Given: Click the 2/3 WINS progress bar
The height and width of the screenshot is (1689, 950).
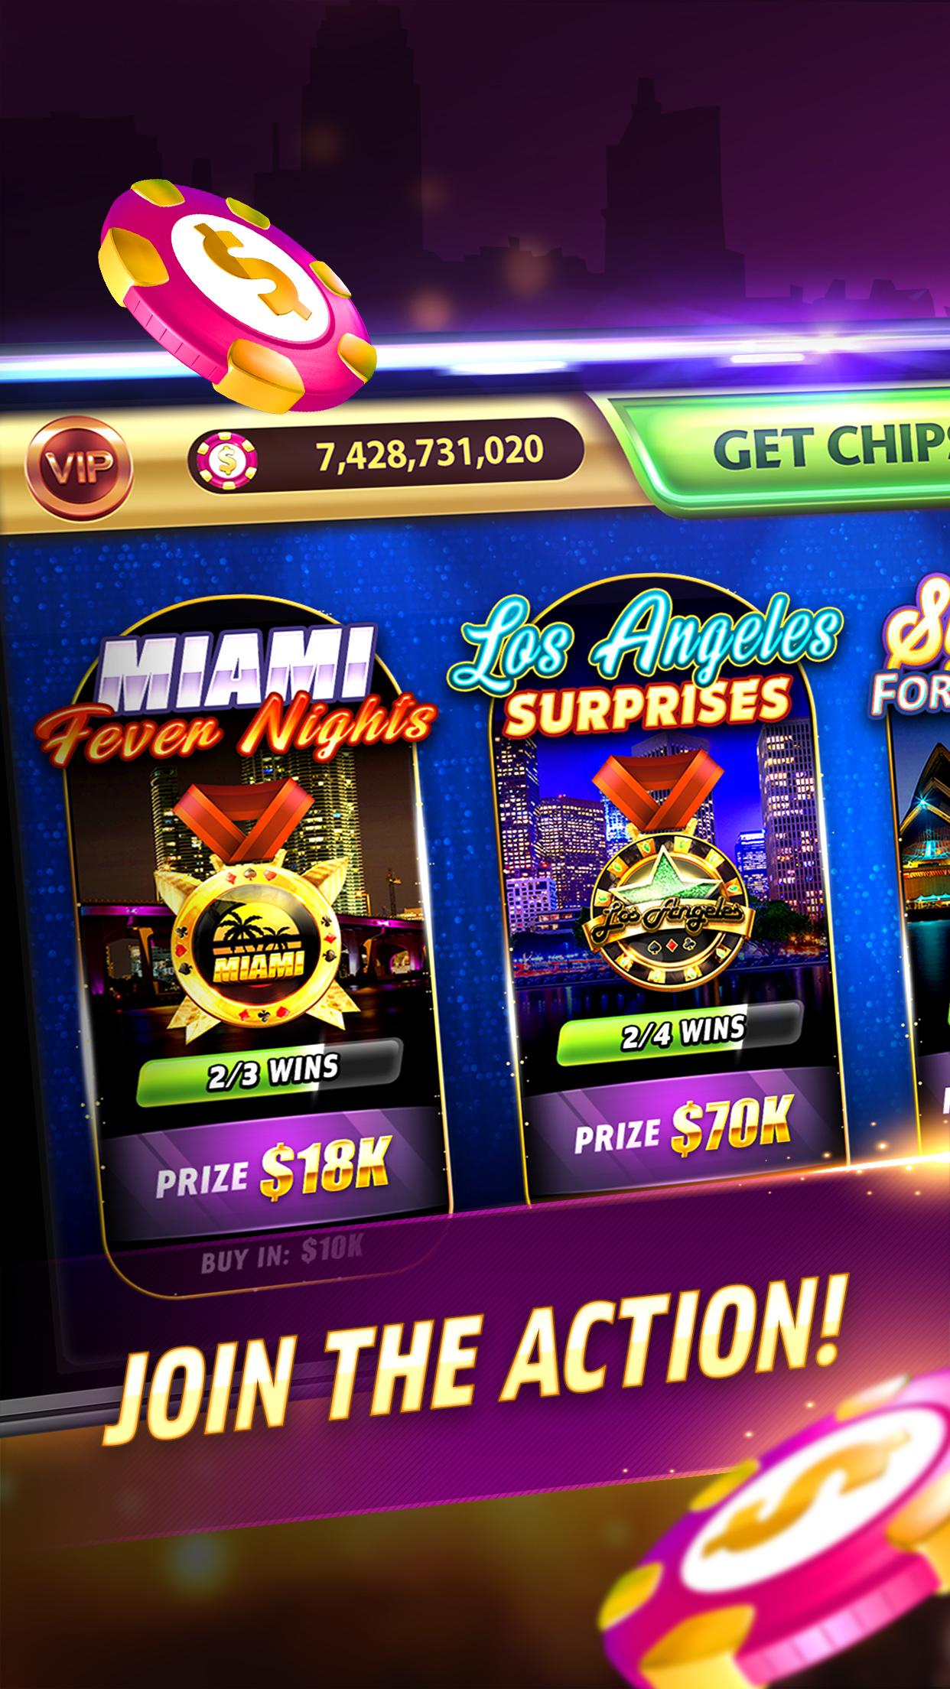Looking at the screenshot, I should point(269,1071).
